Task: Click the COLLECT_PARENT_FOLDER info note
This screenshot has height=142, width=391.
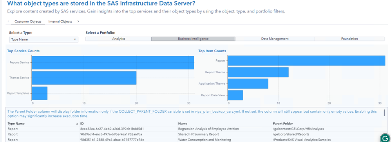Action: click(192, 114)
